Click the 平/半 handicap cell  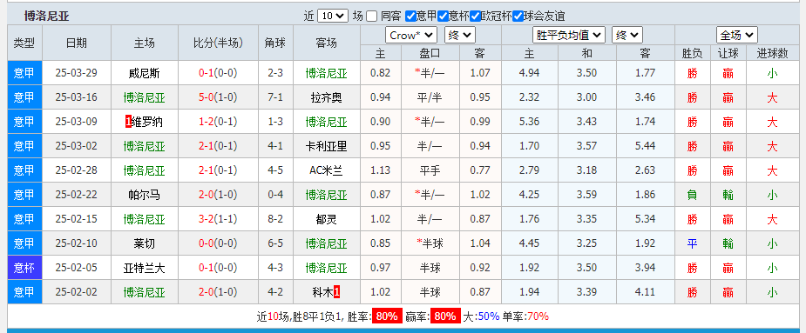tap(430, 97)
